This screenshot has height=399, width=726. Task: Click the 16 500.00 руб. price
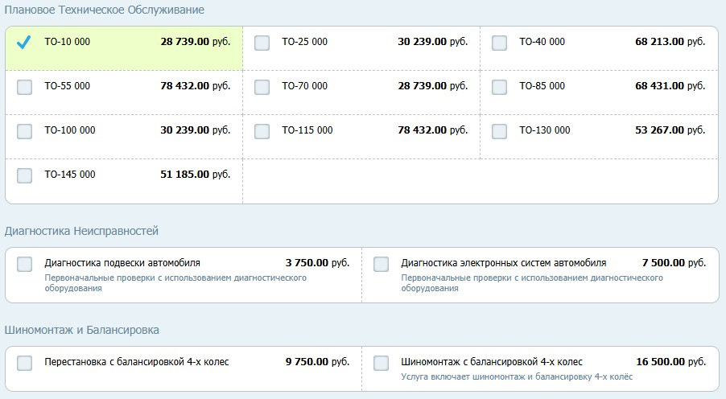670,362
